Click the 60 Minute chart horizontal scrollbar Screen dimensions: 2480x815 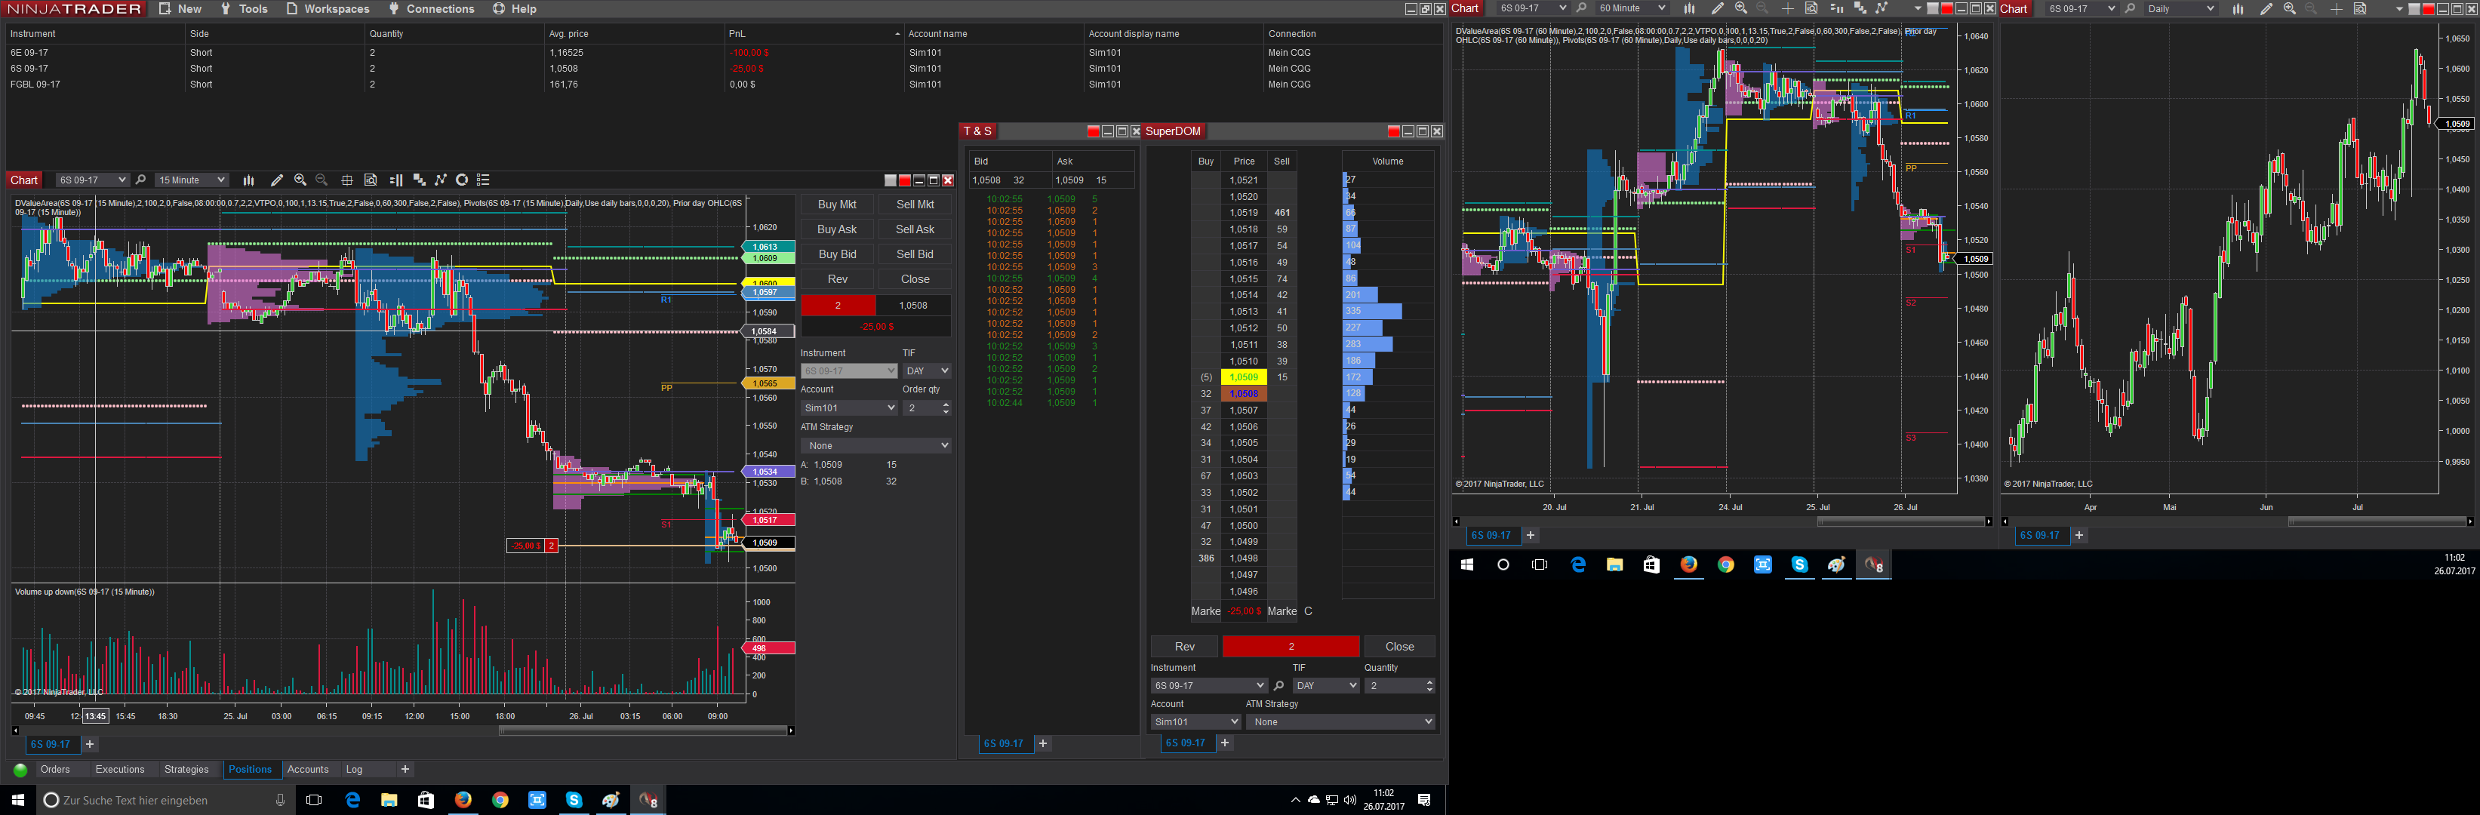coord(1900,521)
